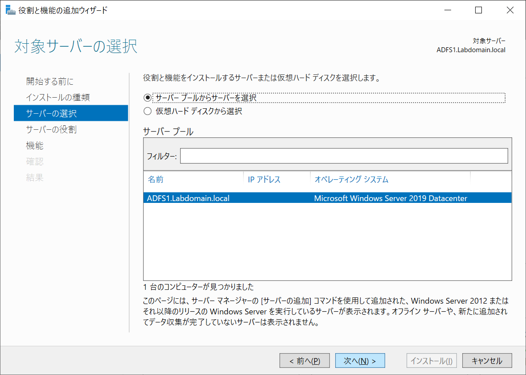The image size is (526, 375).
Task: Open the 機能 step in sidebar
Action: click(x=35, y=145)
